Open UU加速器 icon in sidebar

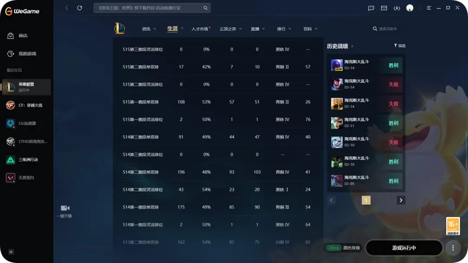click(x=10, y=123)
